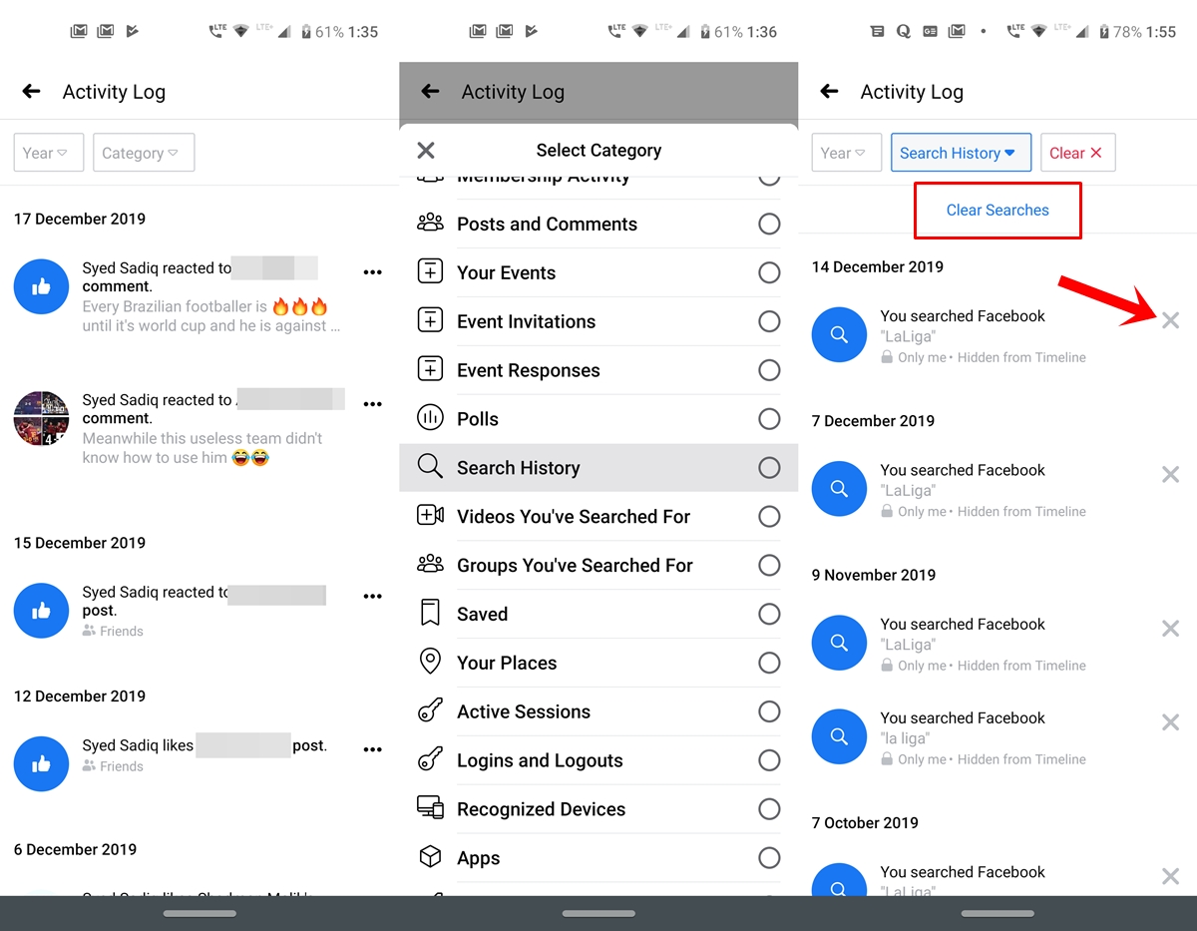This screenshot has width=1197, height=931.
Task: Tap the Search History magnifier icon
Action: [430, 466]
